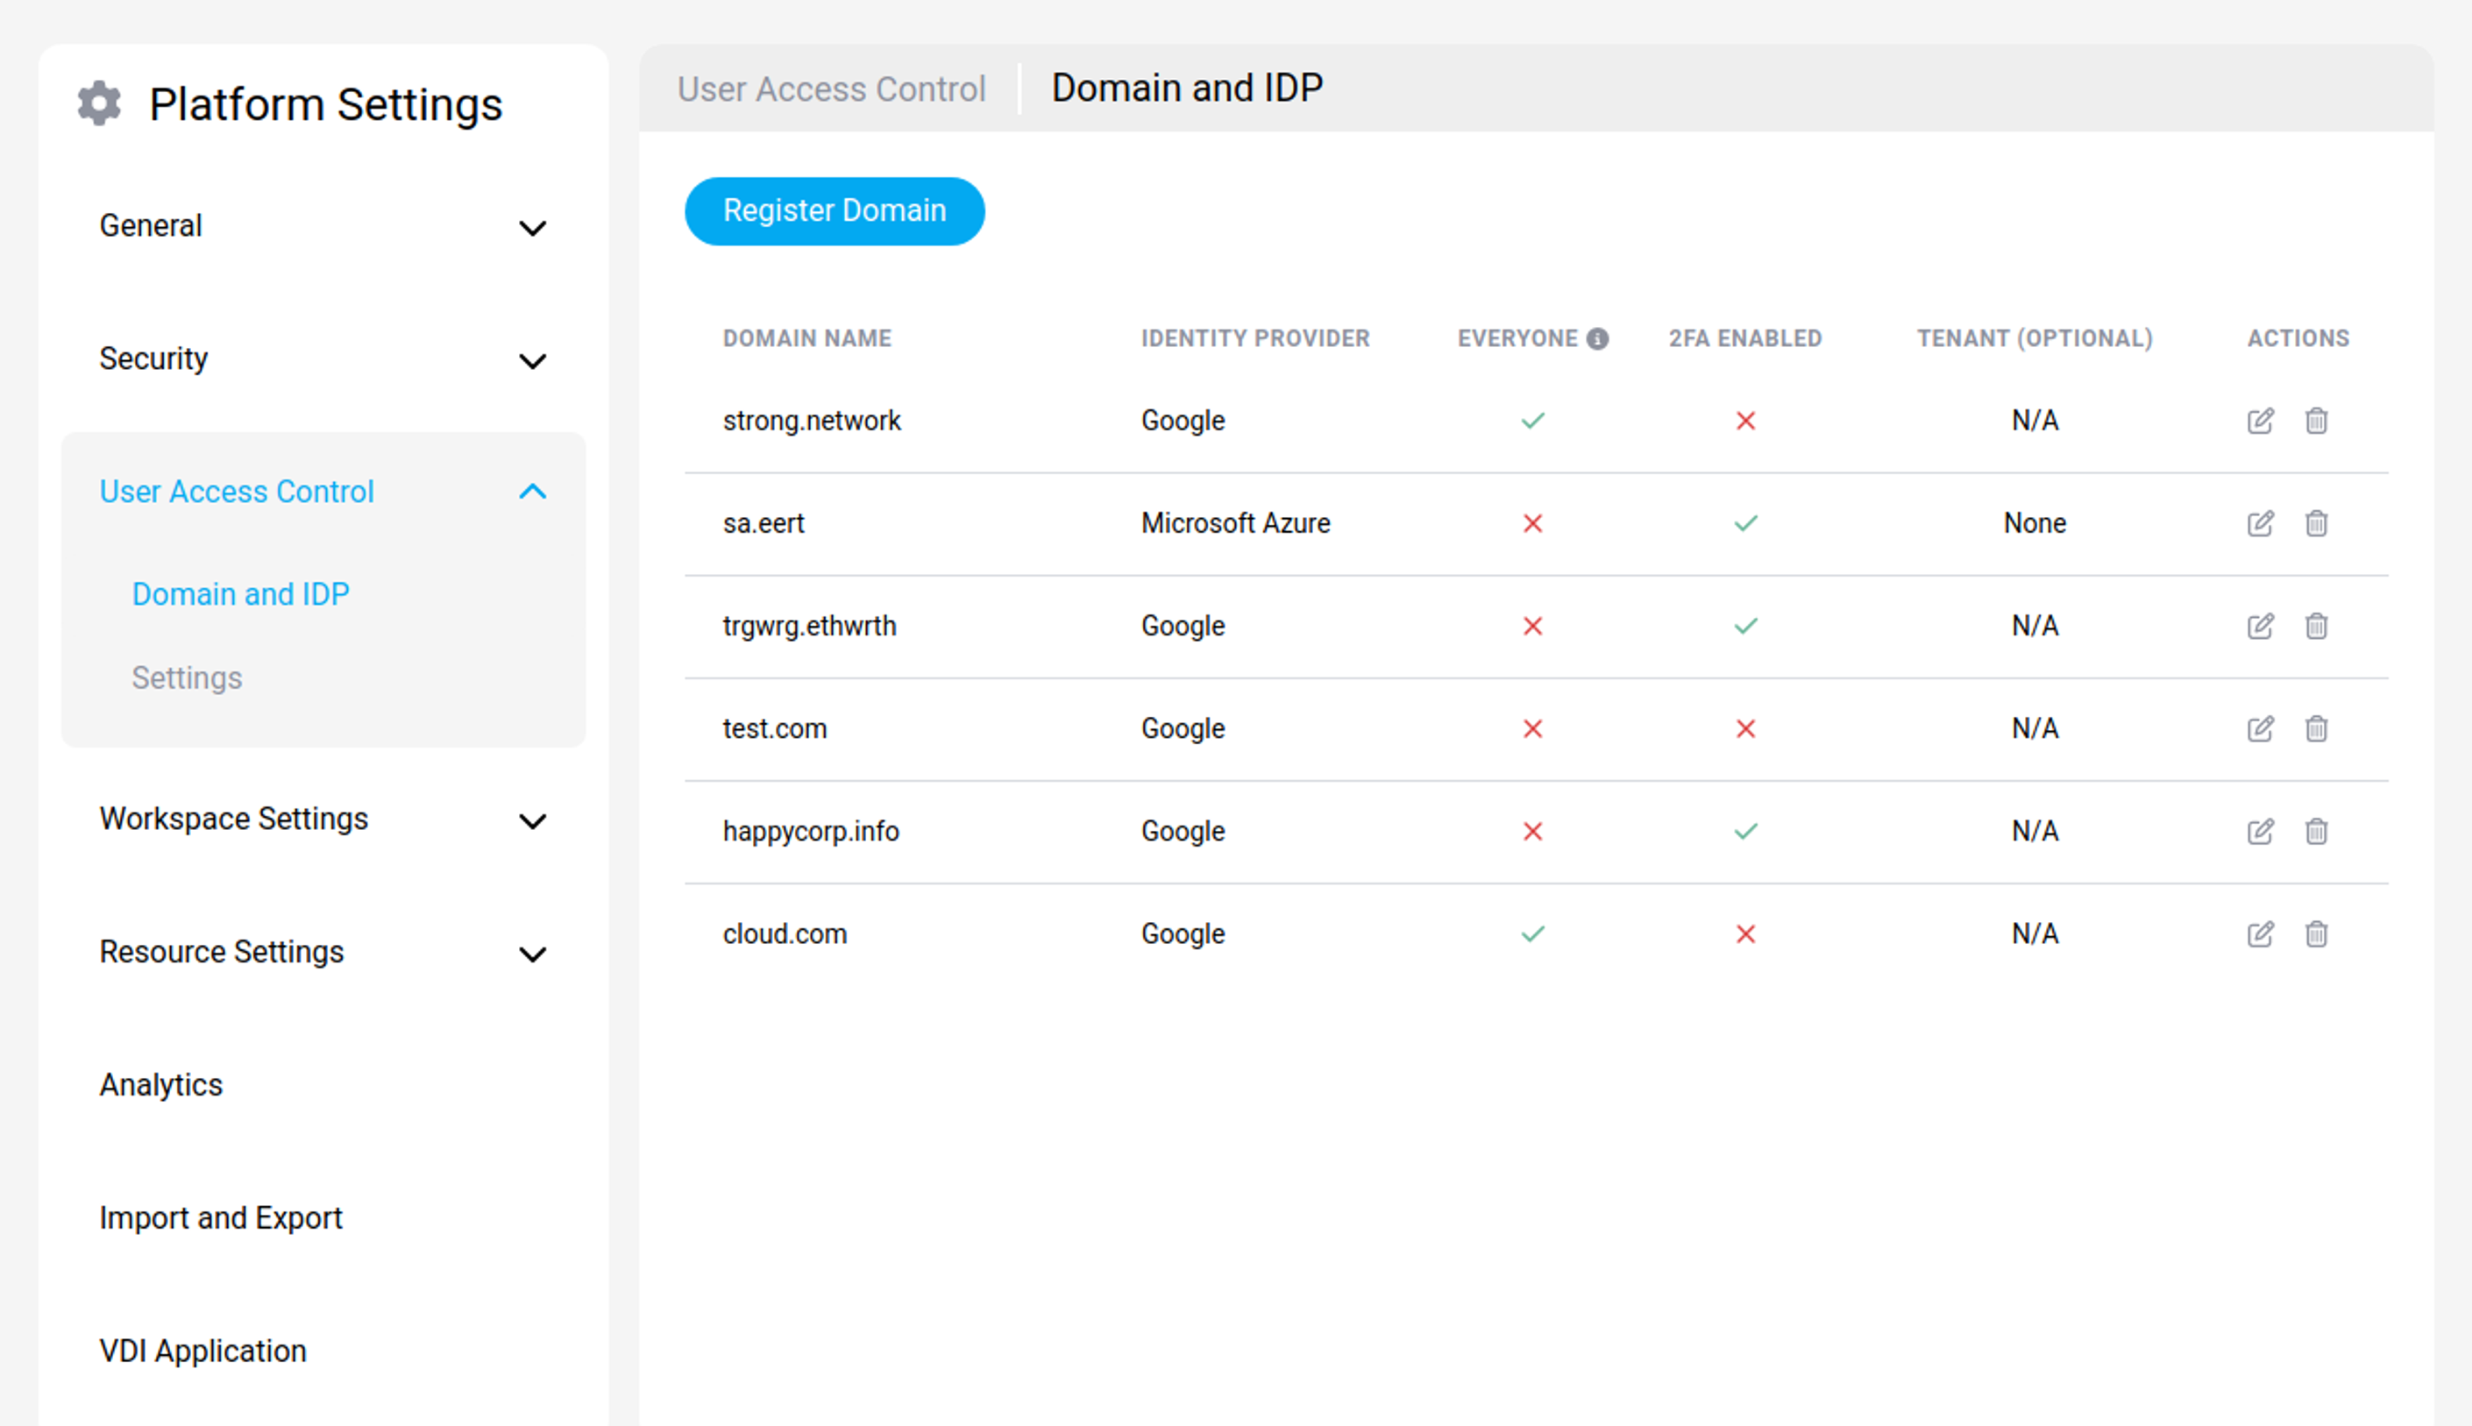Delete the strong.network domain
The width and height of the screenshot is (2472, 1426).
[2315, 420]
